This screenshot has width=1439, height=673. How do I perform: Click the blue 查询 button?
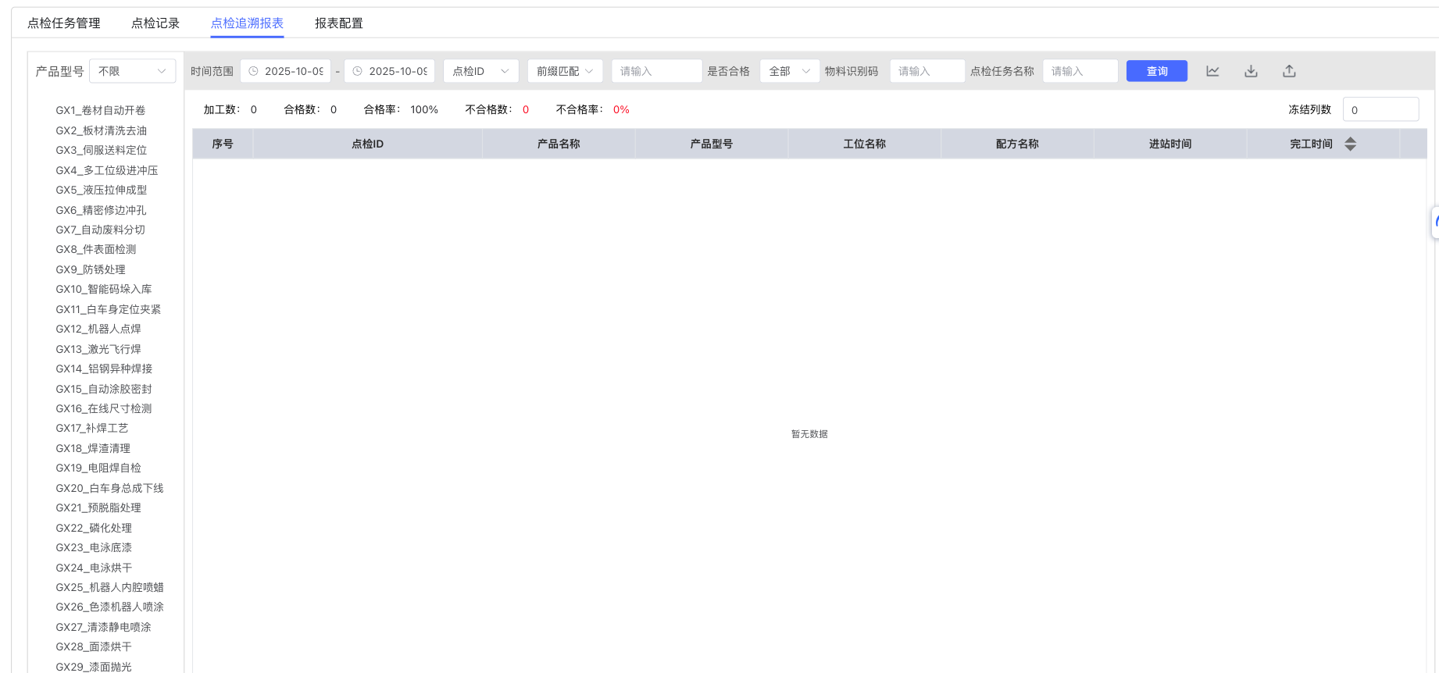1156,71
